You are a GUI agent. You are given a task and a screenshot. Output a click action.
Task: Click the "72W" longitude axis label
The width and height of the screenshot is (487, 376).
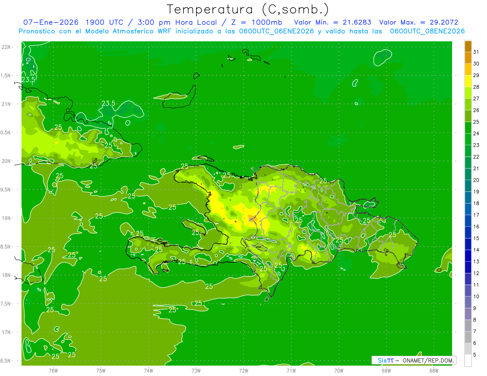click(x=244, y=371)
